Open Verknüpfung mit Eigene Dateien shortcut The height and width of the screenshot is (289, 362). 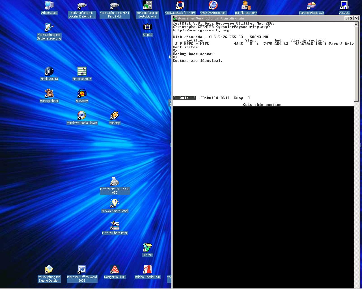pos(49,273)
